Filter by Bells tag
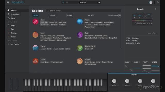Screen dimensions: 165x92 pos(86,22)
